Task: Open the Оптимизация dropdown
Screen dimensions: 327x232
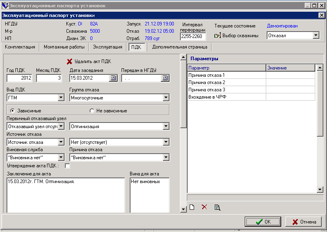Action: pos(166,126)
